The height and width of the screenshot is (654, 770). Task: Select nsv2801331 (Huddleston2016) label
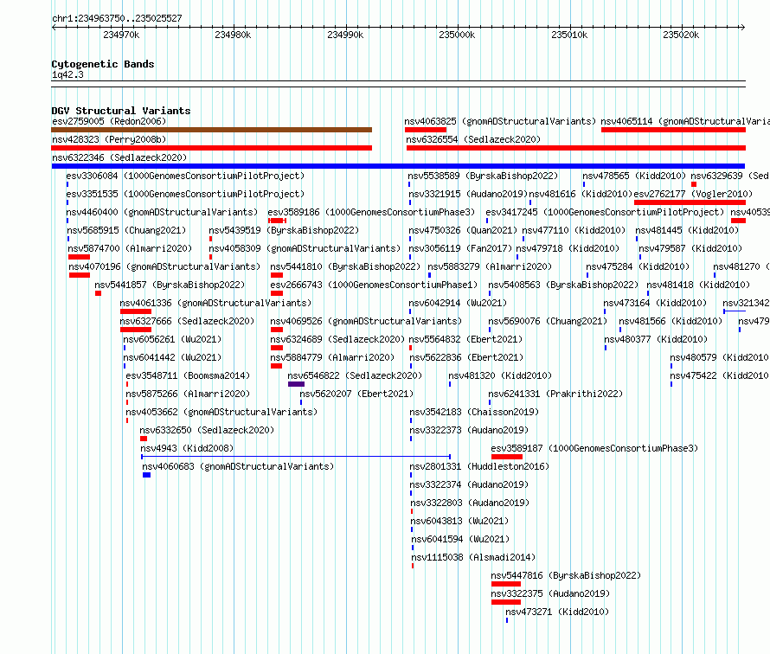(x=479, y=466)
